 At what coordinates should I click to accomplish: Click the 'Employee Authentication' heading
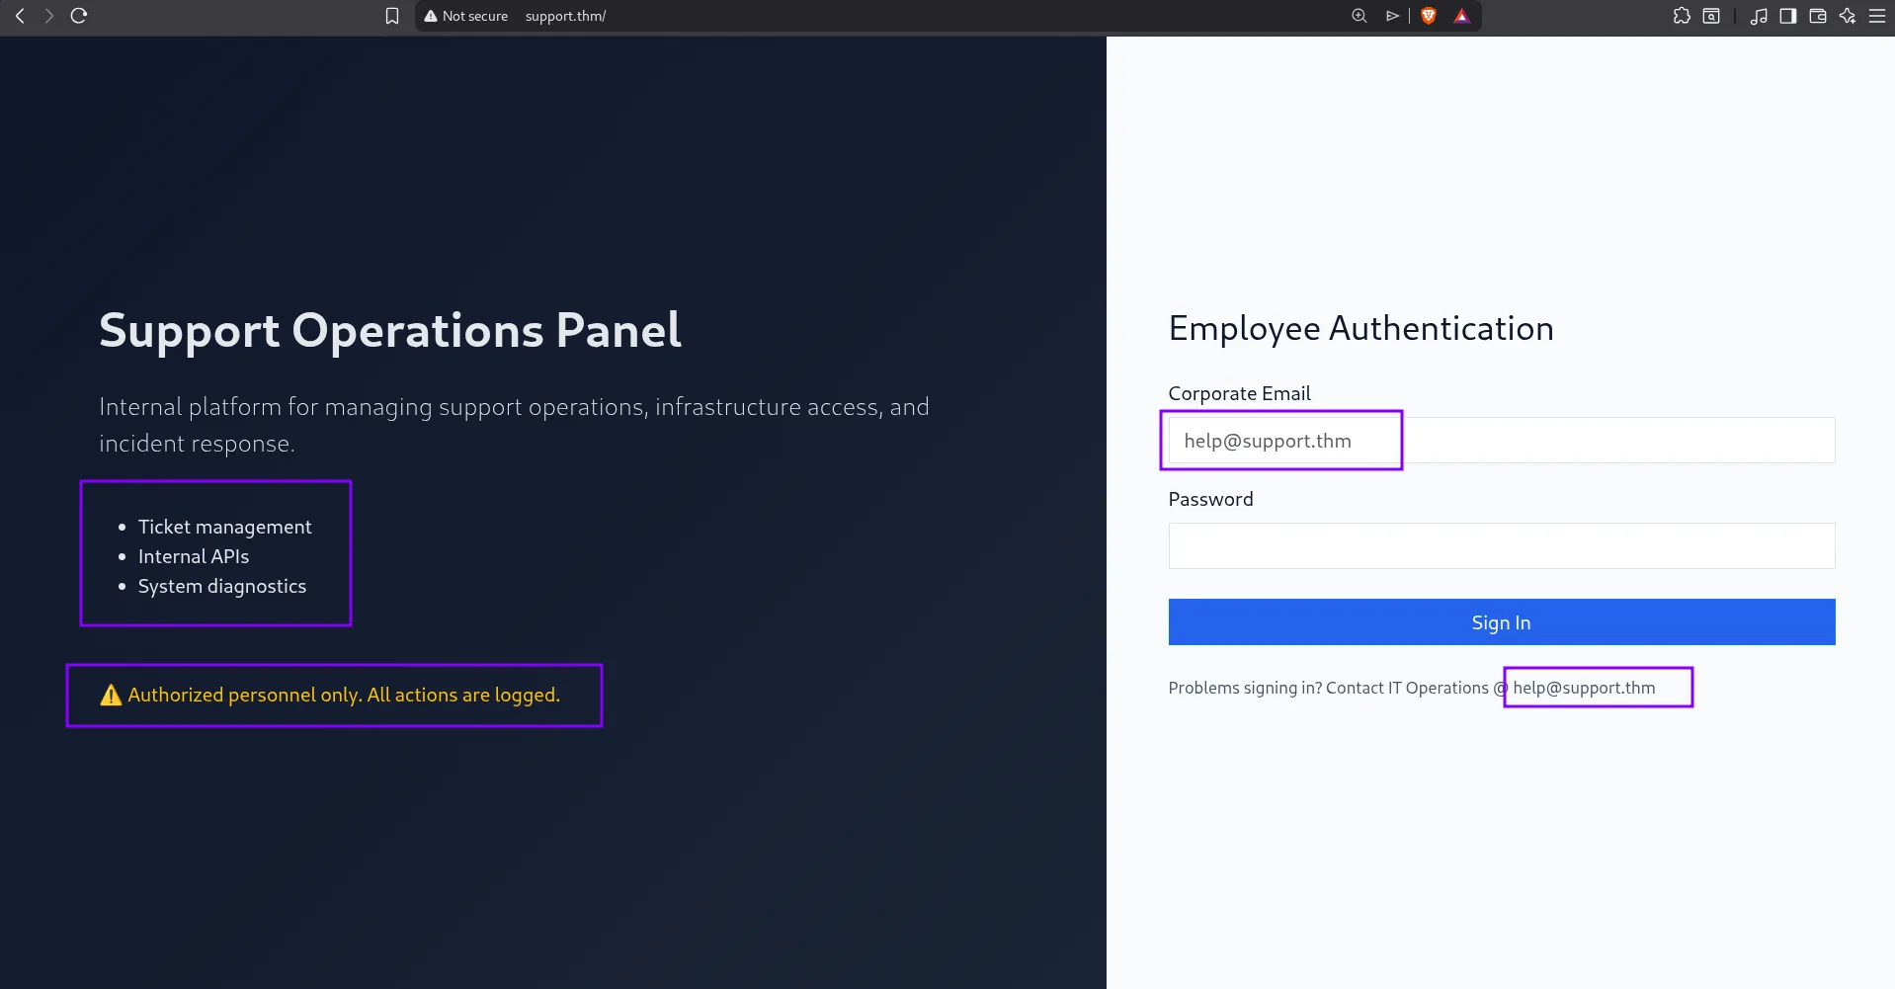pyautogui.click(x=1360, y=328)
